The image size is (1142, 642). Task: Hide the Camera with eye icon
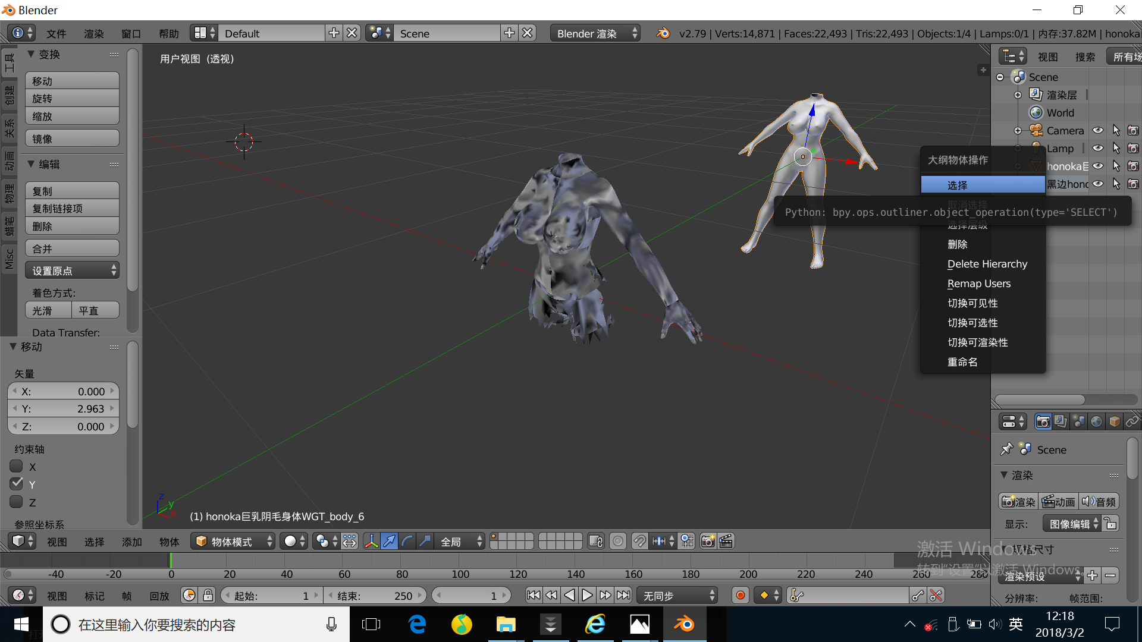click(1098, 130)
